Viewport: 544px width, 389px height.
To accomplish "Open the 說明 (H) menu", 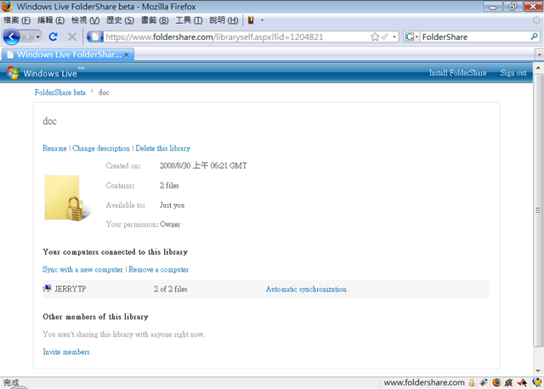I will [224, 20].
